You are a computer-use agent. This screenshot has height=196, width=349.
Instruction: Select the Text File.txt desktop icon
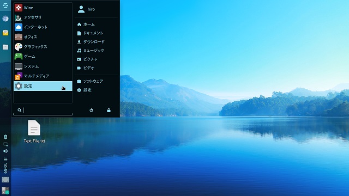(x=34, y=131)
